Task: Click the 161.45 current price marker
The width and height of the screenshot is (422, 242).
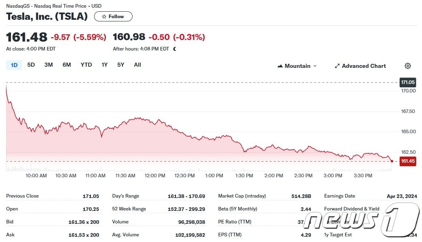Action: point(407,161)
